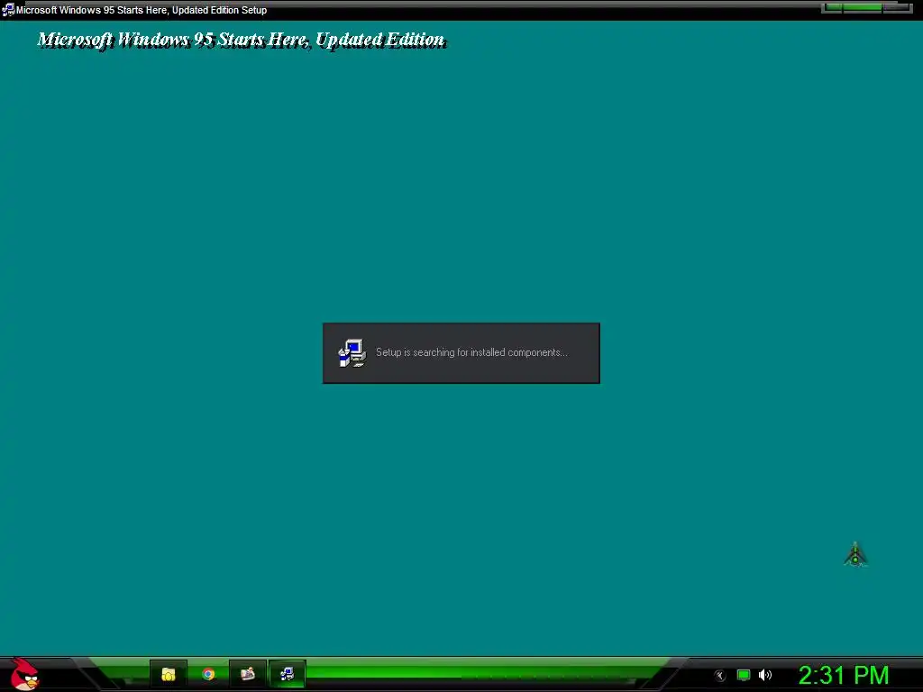Click 'Setup is searching for installed components...' text

pyautogui.click(x=471, y=352)
